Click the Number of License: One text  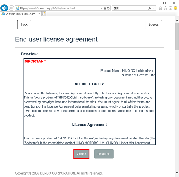coord(138,75)
